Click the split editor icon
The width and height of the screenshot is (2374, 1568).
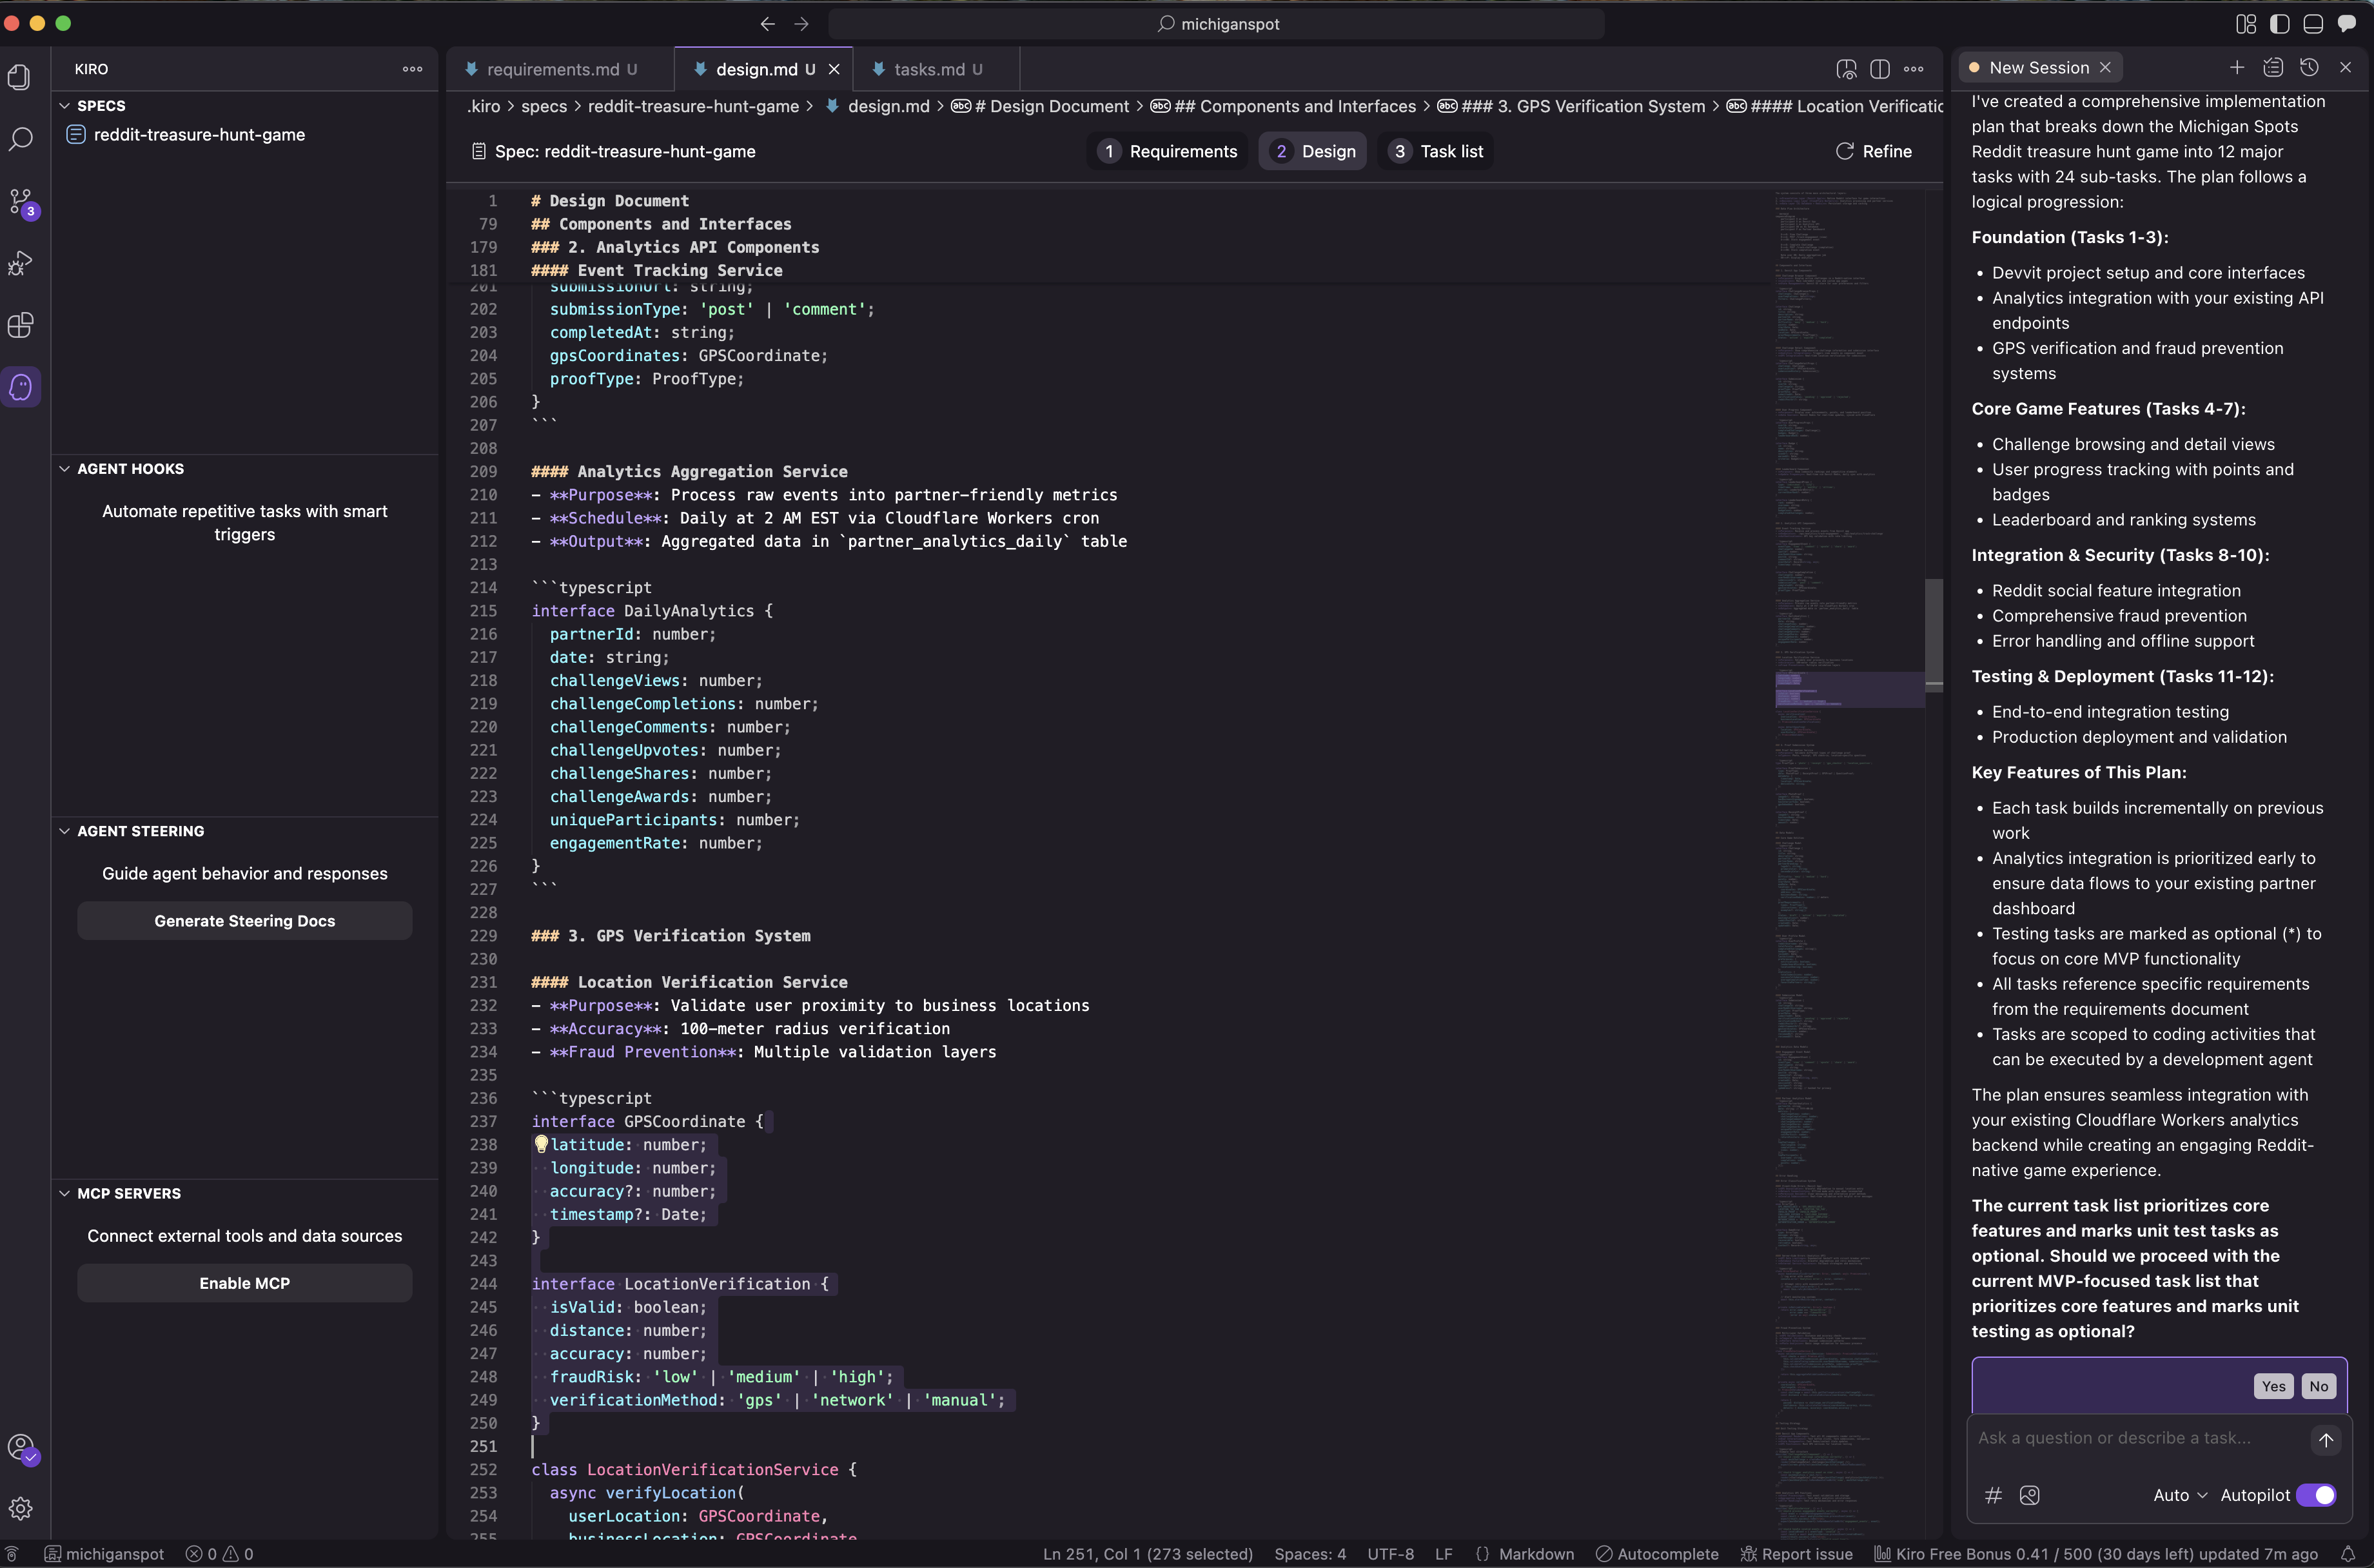1879,69
